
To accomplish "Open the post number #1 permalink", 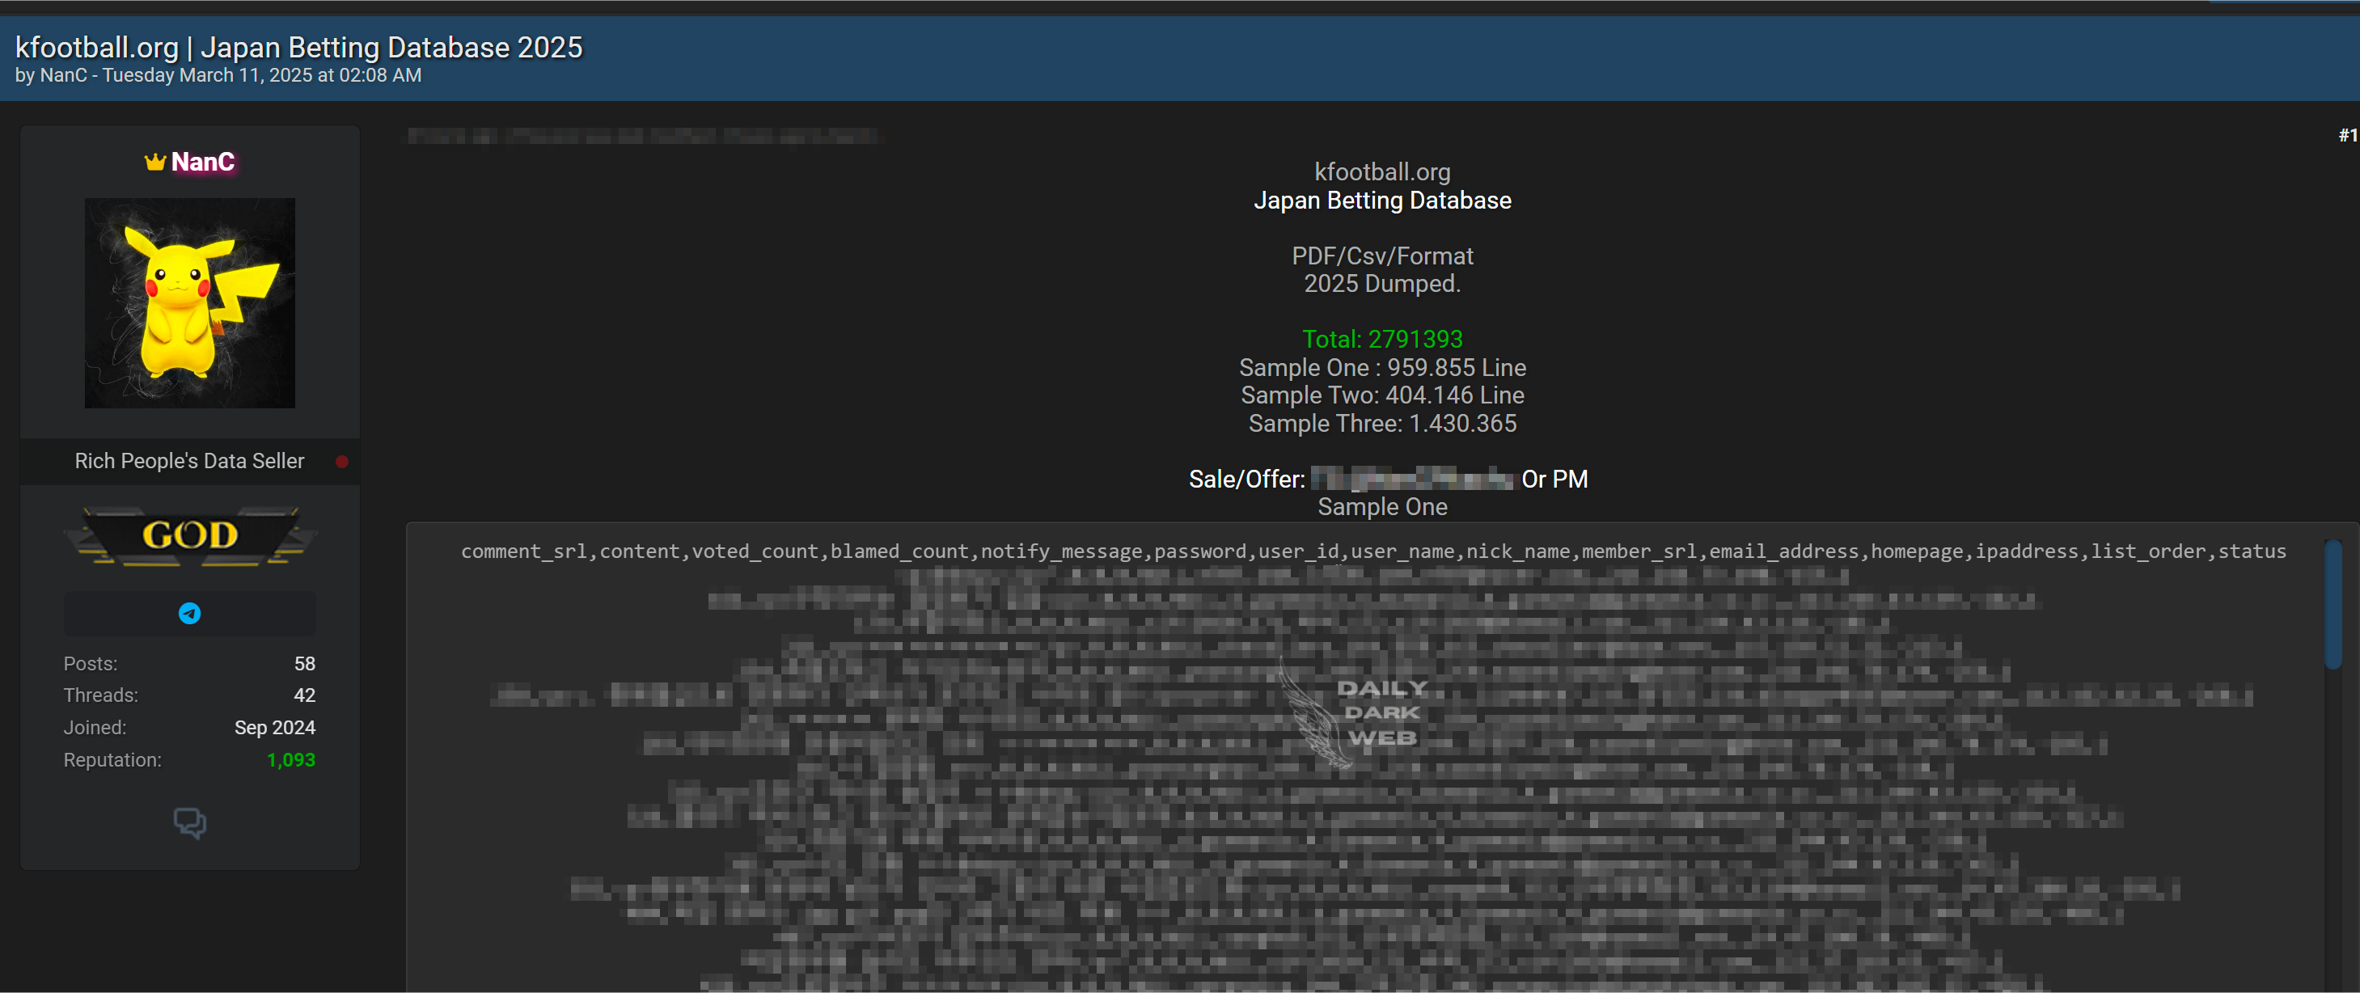I will pos(2347,136).
